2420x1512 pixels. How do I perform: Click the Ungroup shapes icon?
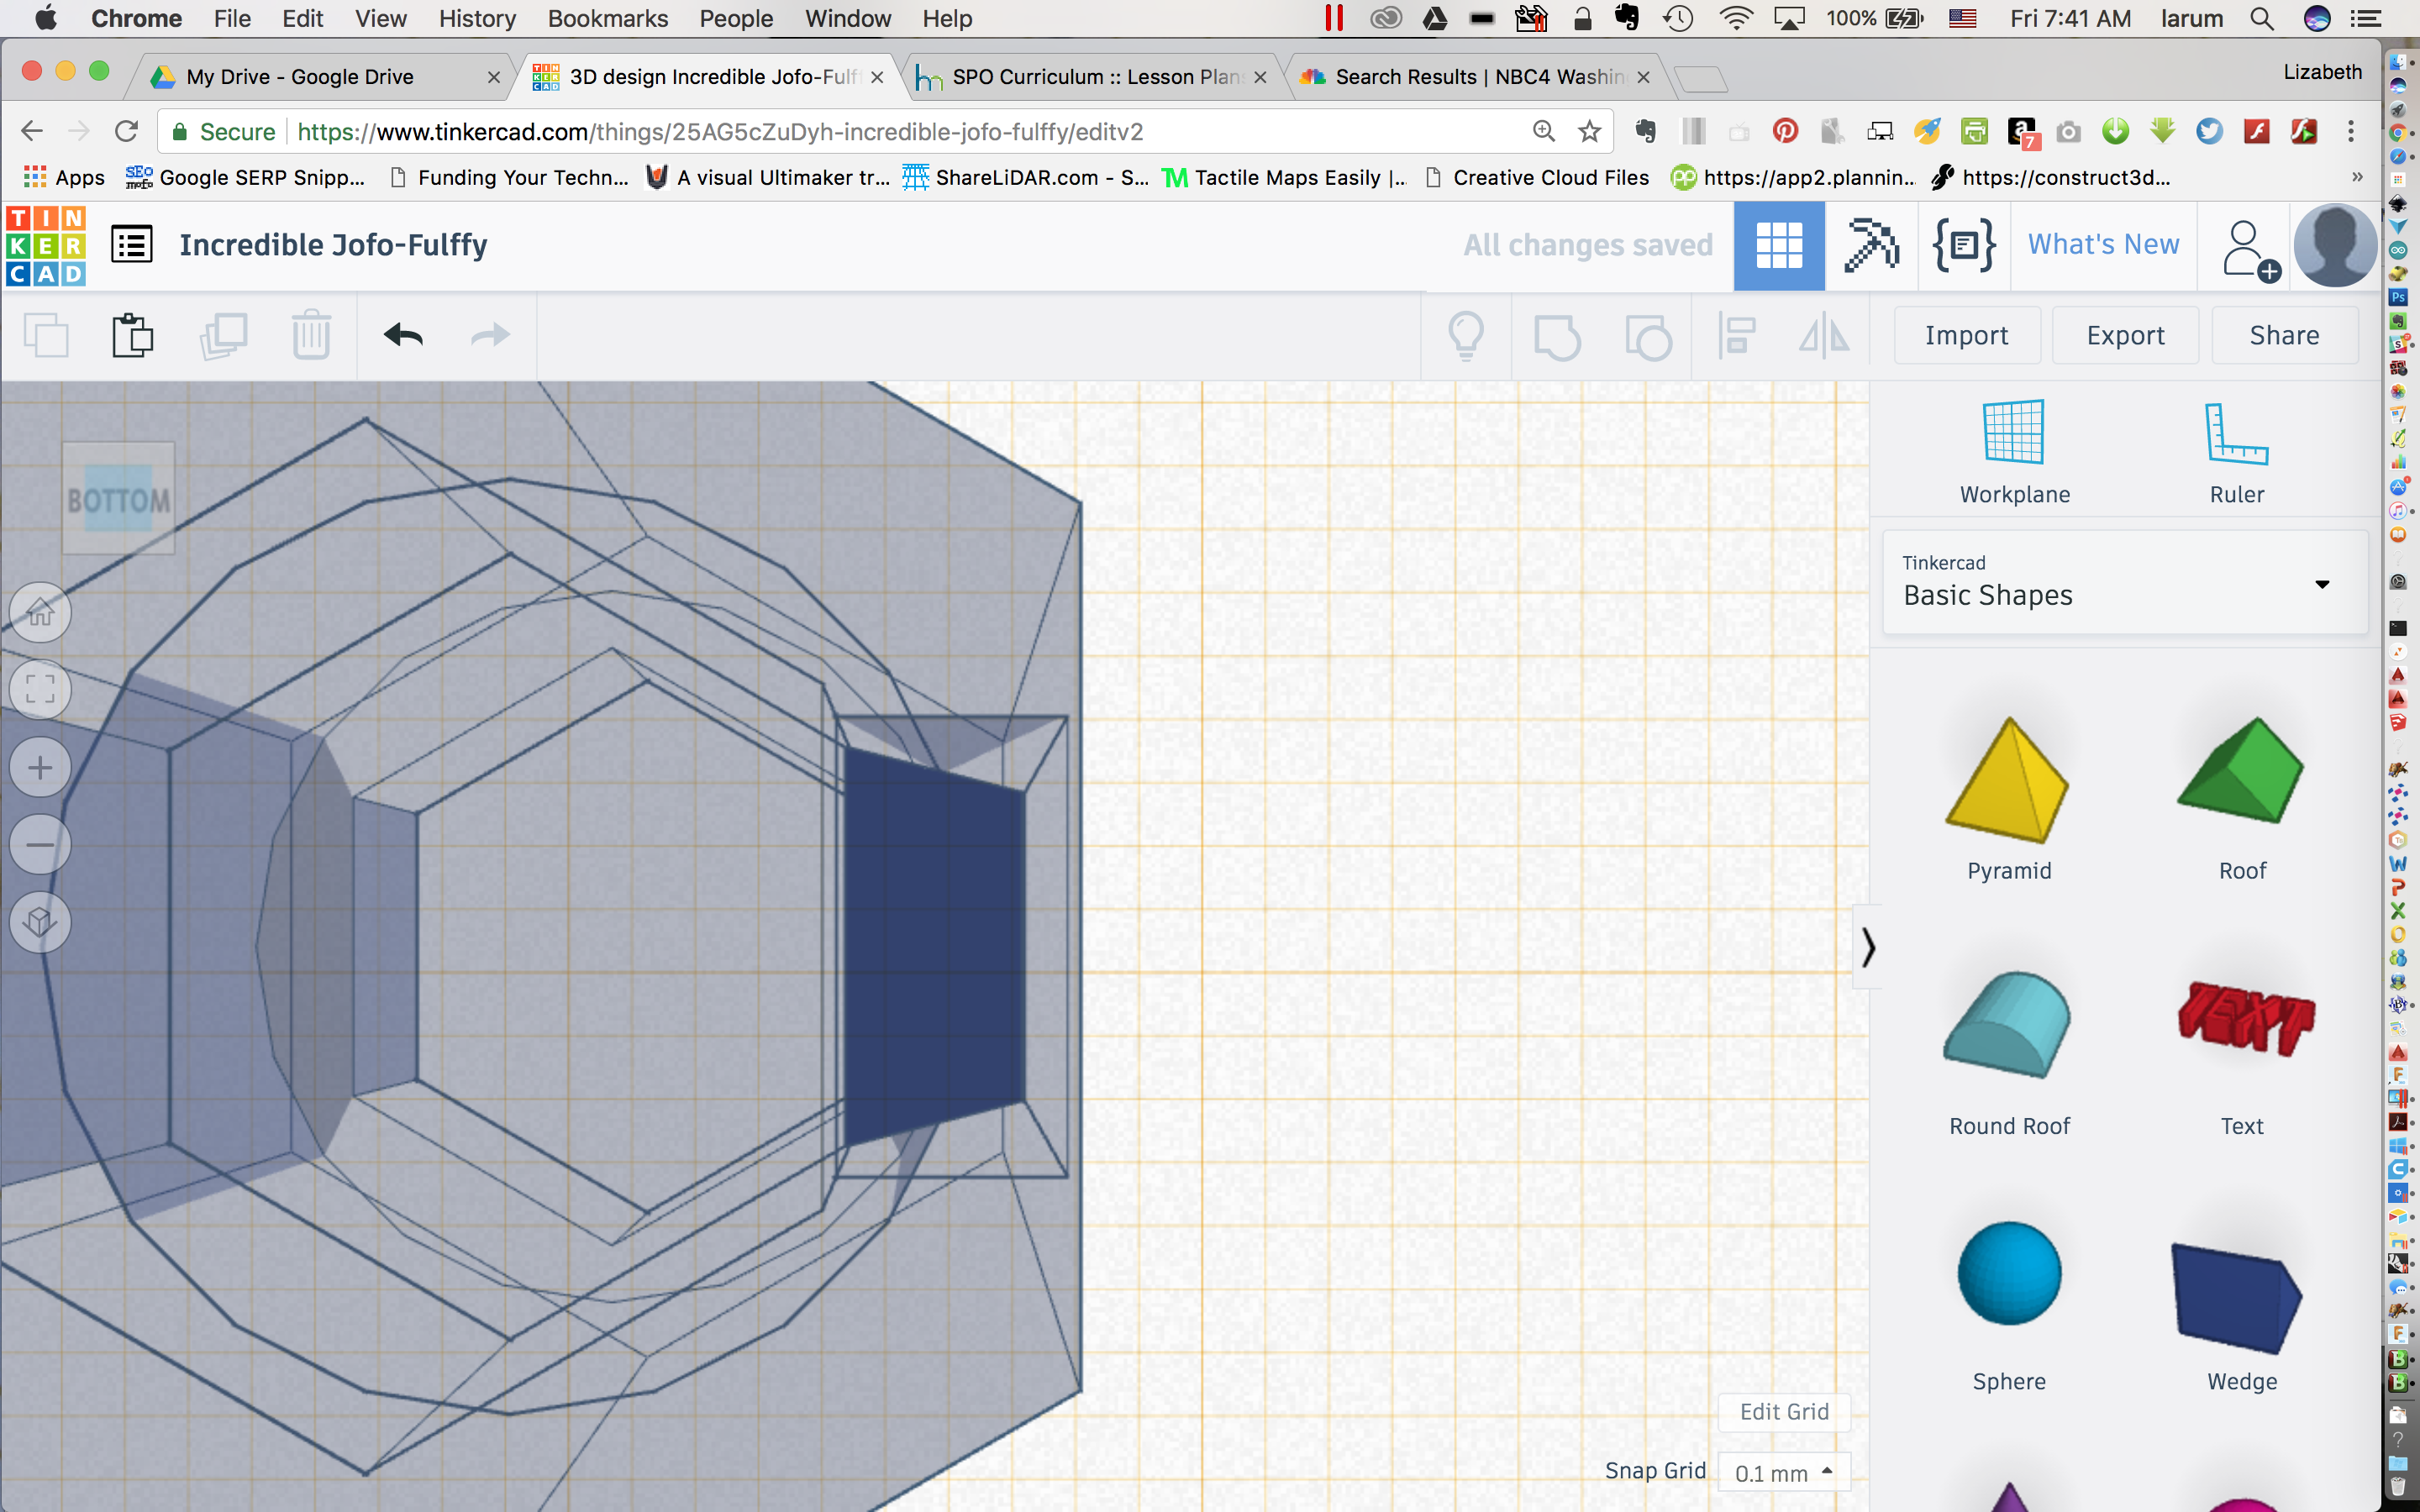pos(1647,336)
